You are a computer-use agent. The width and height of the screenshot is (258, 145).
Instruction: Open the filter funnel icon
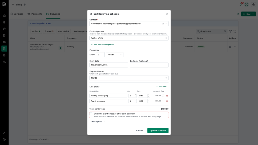(230, 31)
